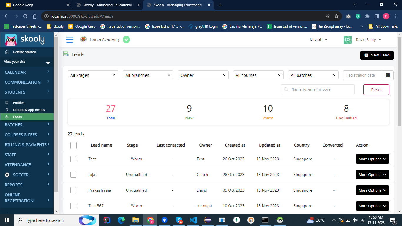
Task: Click the DS user avatar
Action: tap(348, 39)
